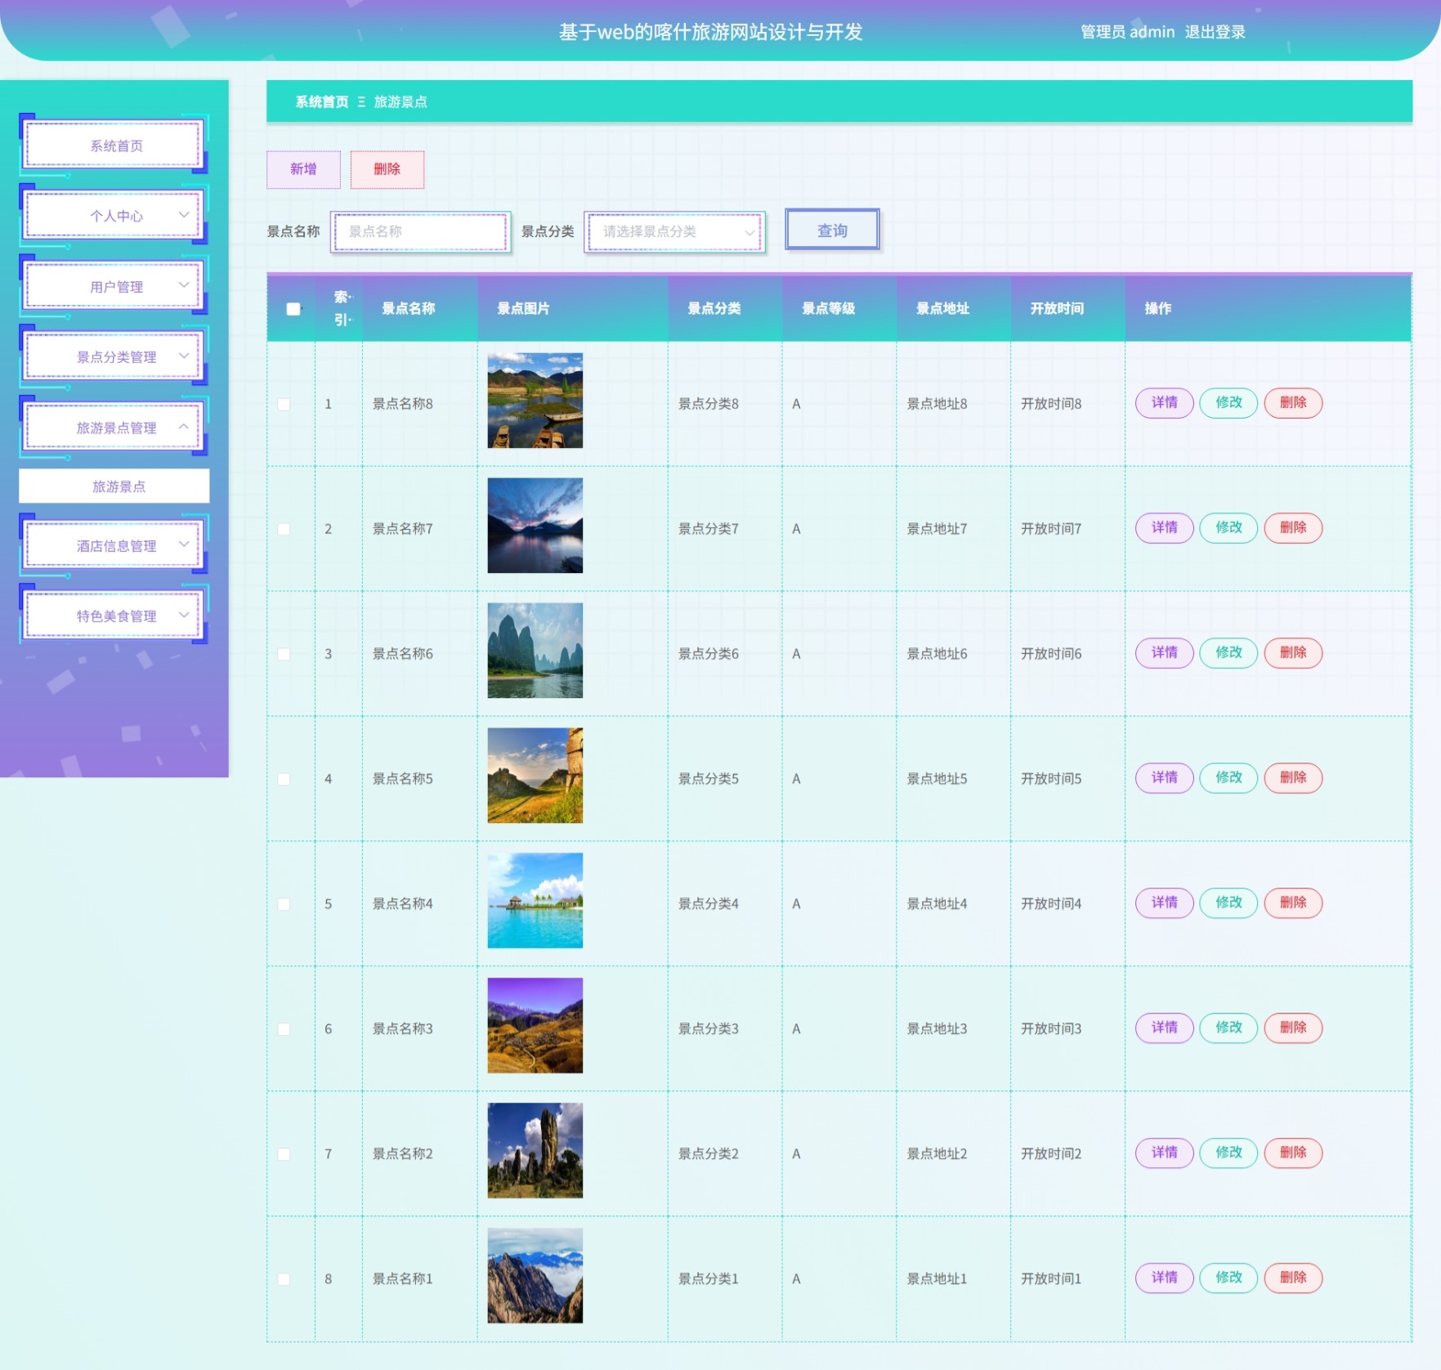Toggle the select-all checkbox in table header

[293, 309]
